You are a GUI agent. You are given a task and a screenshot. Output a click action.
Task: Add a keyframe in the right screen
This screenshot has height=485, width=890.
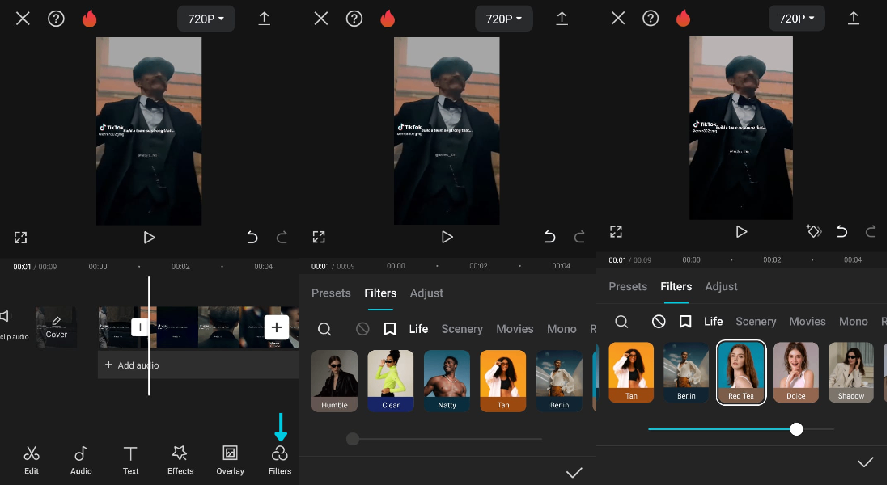(814, 231)
